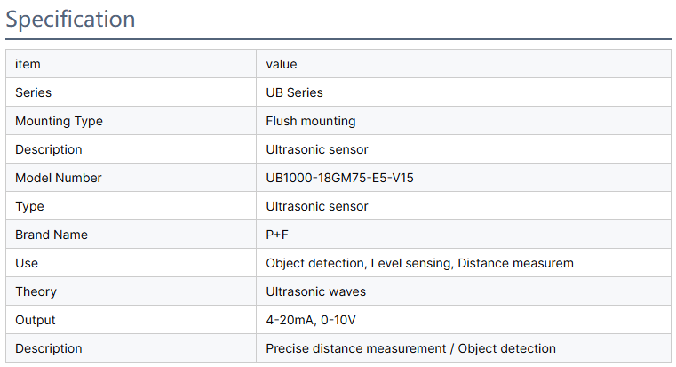Click the UB1000-18GM75-E5-V15 model value
The height and width of the screenshot is (367, 676).
pos(340,178)
